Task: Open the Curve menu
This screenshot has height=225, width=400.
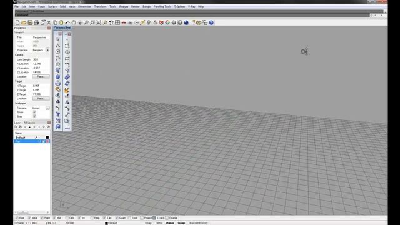Action: (41, 6)
